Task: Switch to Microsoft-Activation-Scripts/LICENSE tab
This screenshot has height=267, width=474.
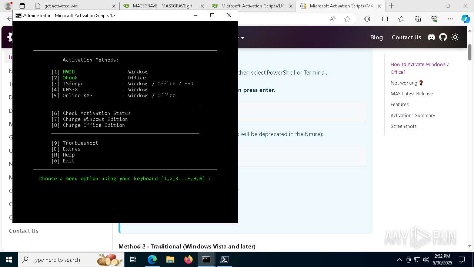Action: (x=252, y=6)
